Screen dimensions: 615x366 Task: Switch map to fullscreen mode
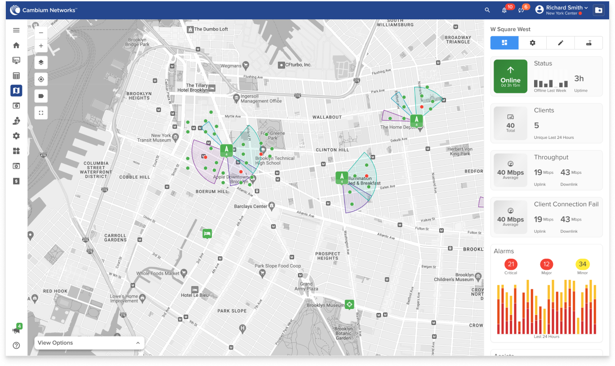[41, 113]
